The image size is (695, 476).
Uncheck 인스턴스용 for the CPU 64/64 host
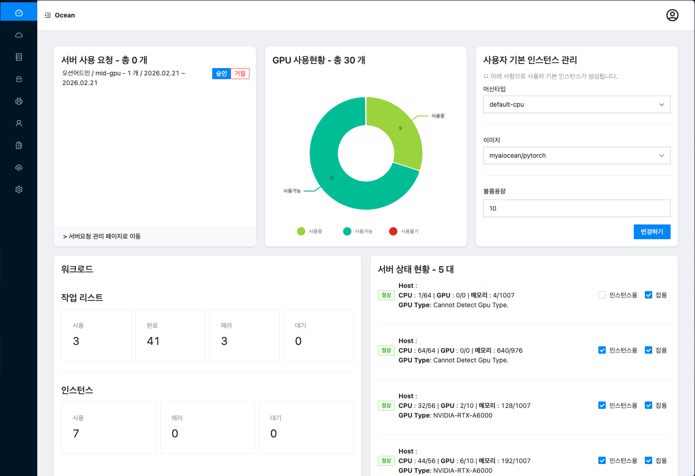click(602, 350)
